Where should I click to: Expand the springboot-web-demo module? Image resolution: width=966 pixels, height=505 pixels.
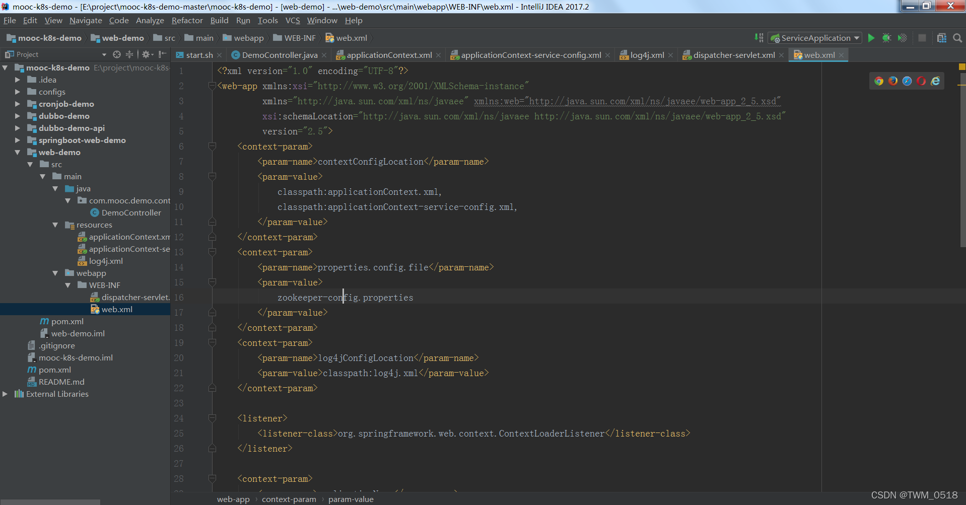pos(18,140)
